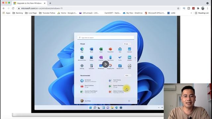Open a new tab with the plus button
Screen dimensions: 212x119
(50, 3)
